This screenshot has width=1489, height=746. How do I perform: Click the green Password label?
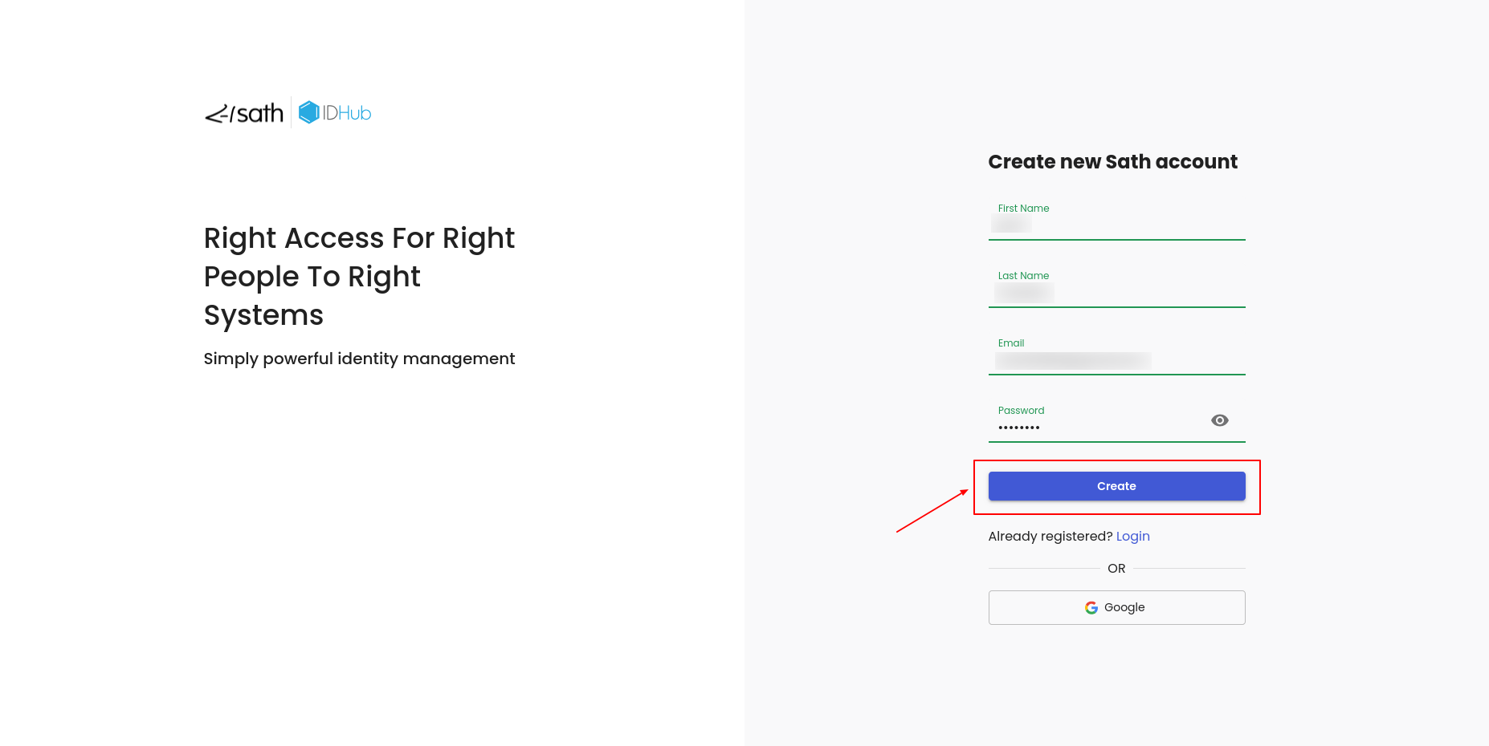[1021, 411]
